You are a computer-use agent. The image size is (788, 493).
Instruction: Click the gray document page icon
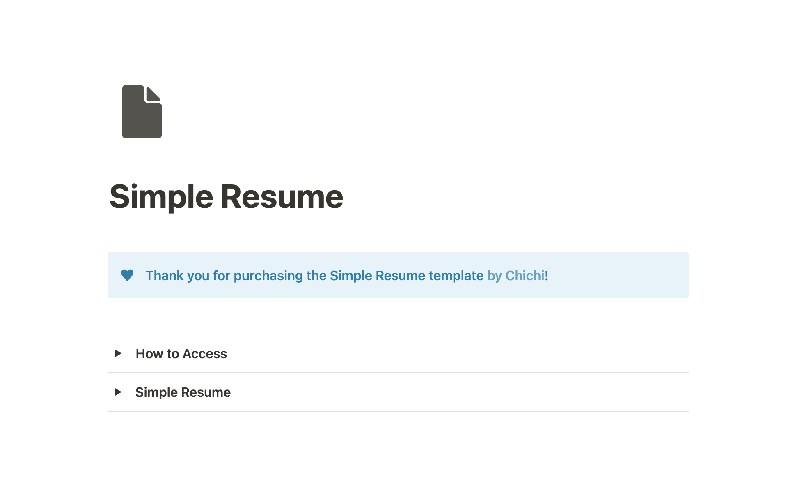(x=142, y=112)
